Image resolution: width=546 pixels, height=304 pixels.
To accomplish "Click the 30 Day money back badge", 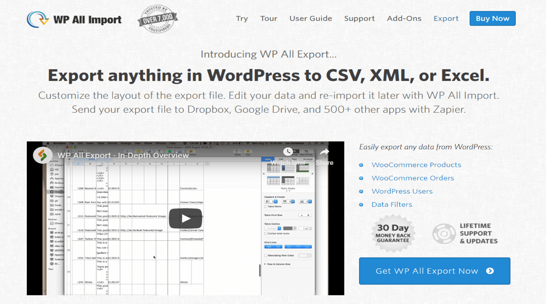I will (x=393, y=233).
